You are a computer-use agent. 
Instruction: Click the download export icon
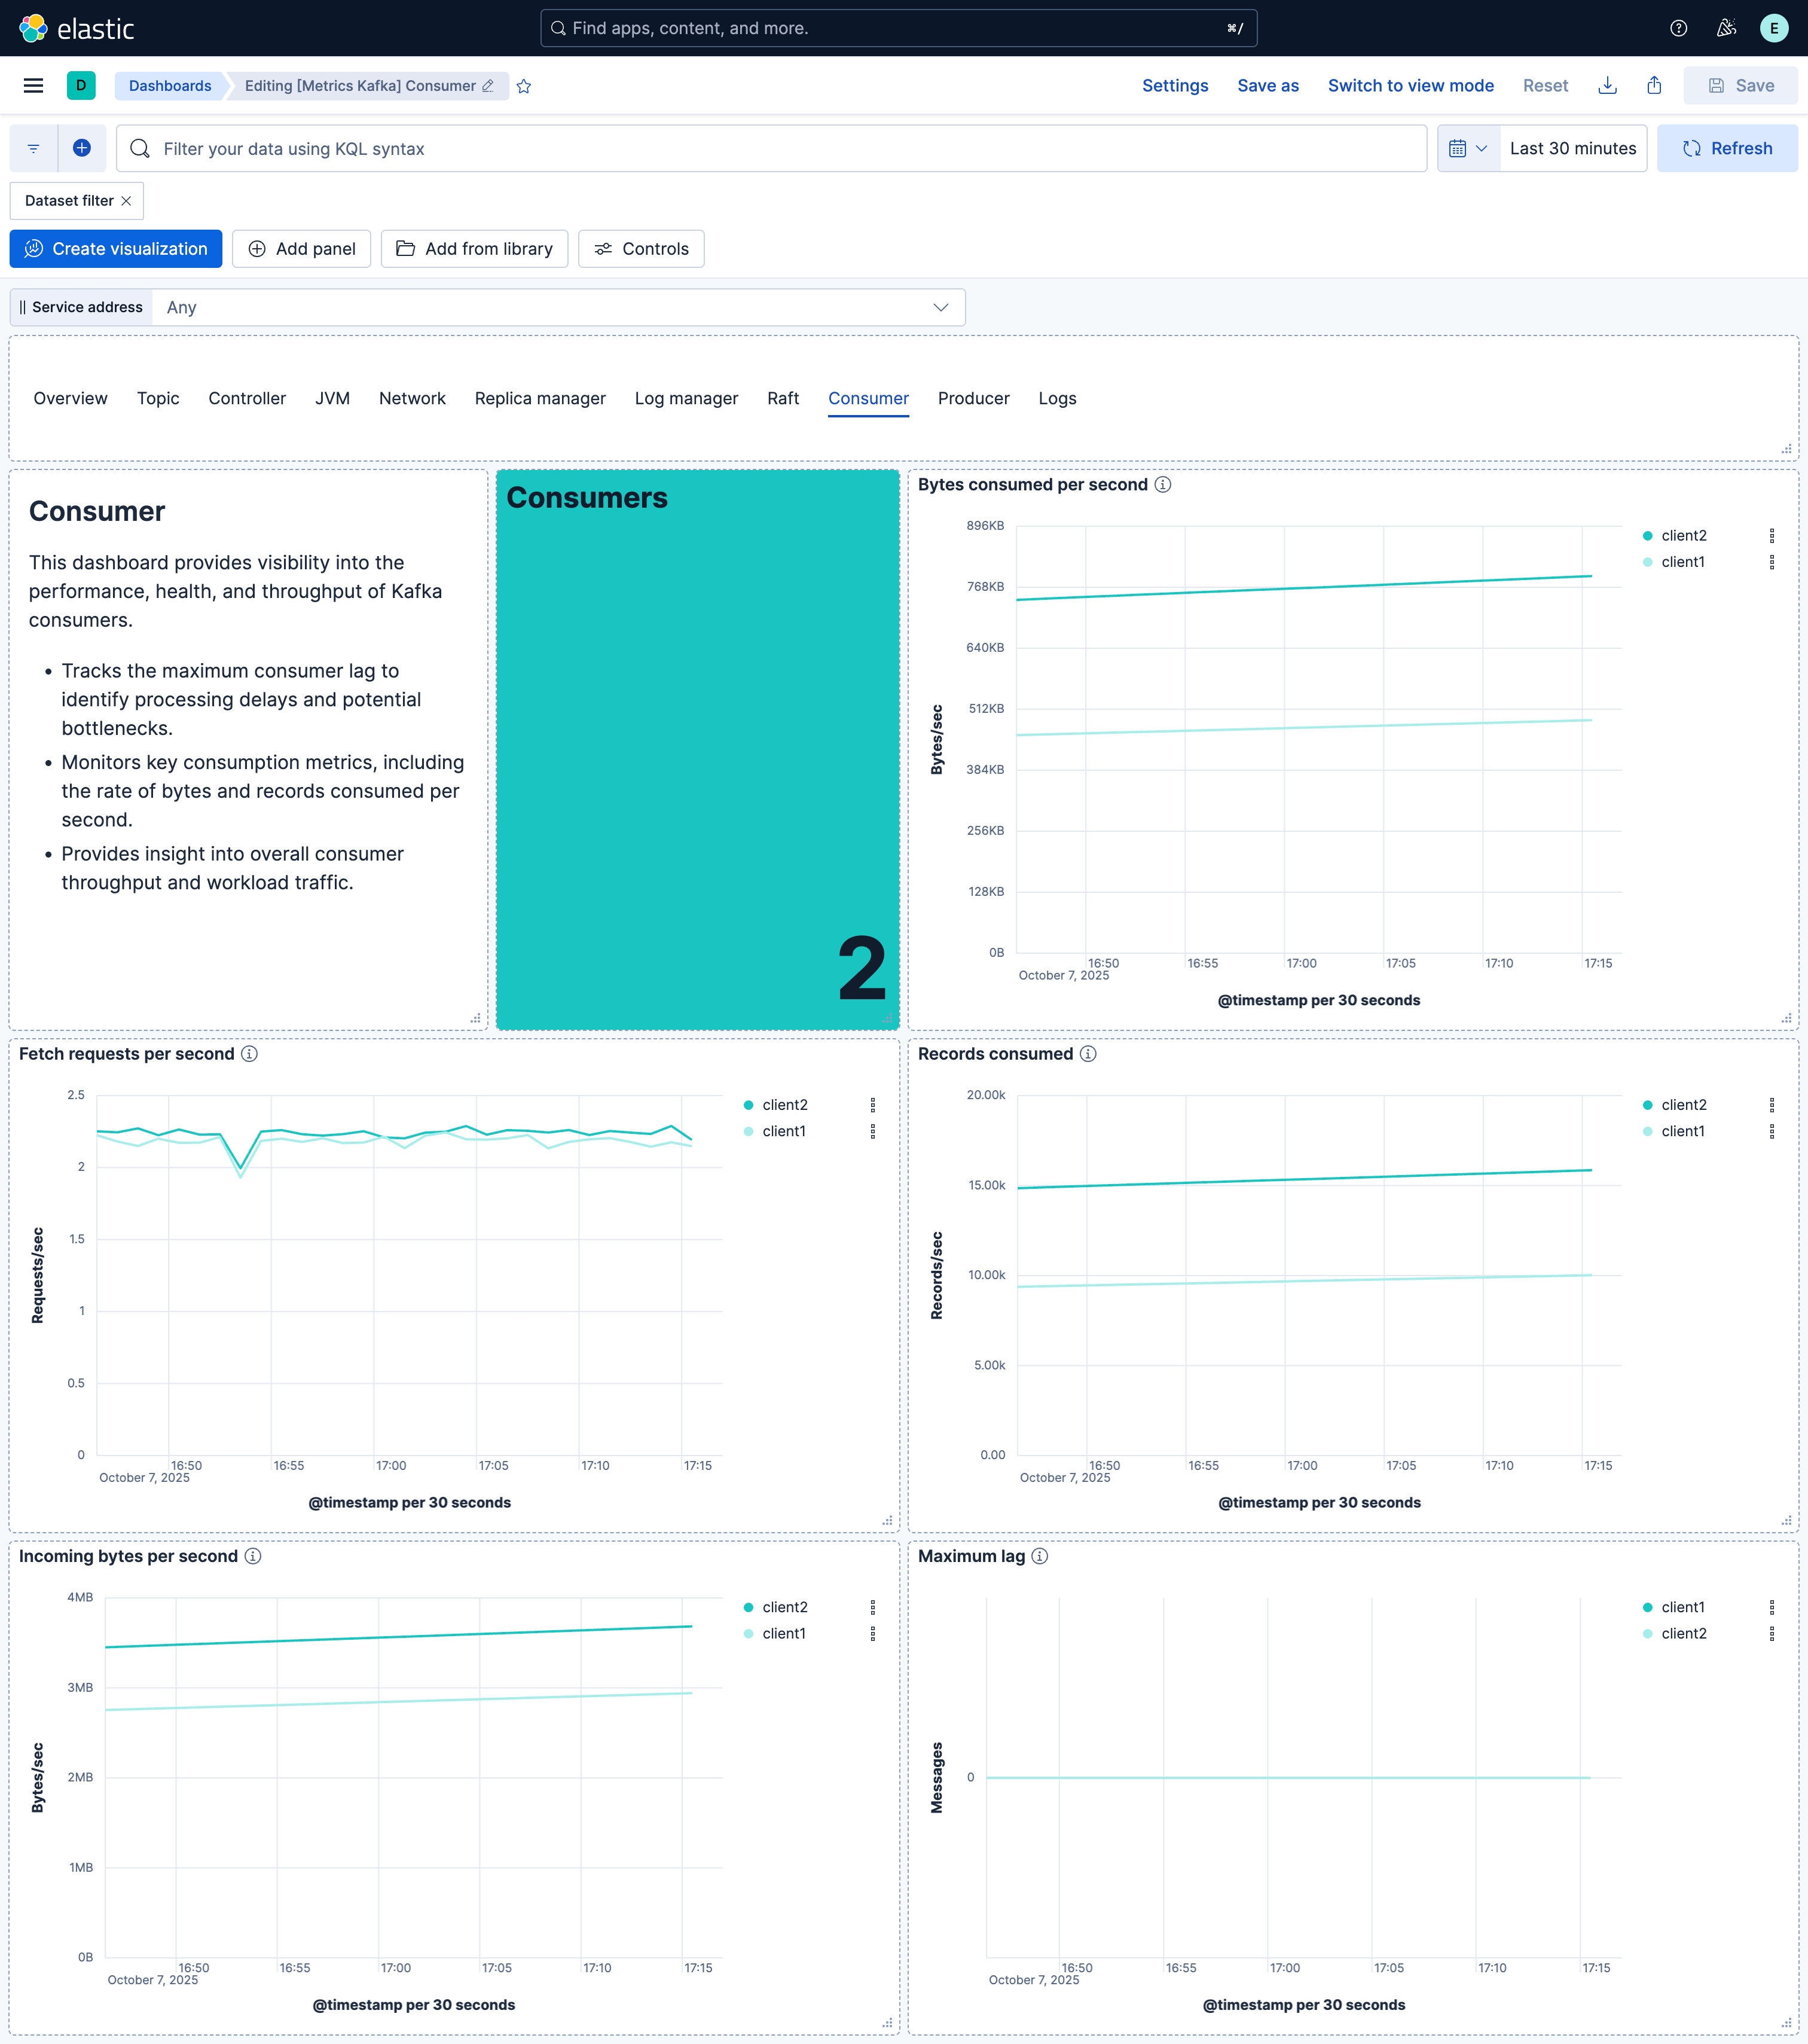pos(1607,86)
